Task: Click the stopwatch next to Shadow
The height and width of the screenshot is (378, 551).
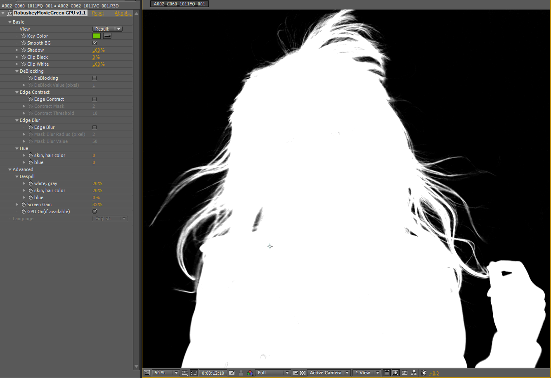Action: [x=24, y=50]
